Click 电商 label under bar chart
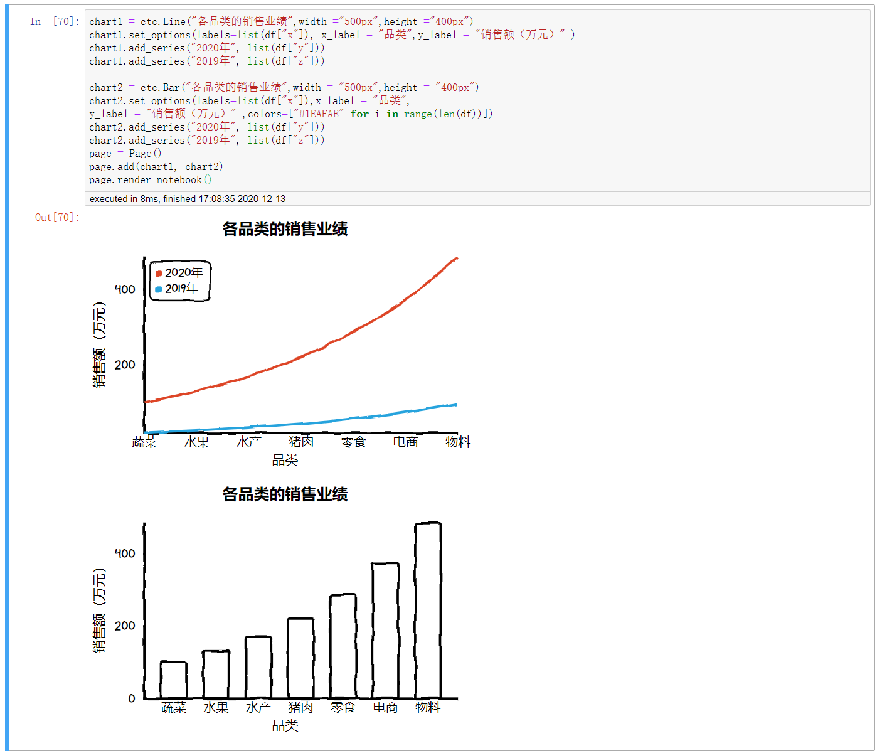877x753 pixels. [385, 707]
